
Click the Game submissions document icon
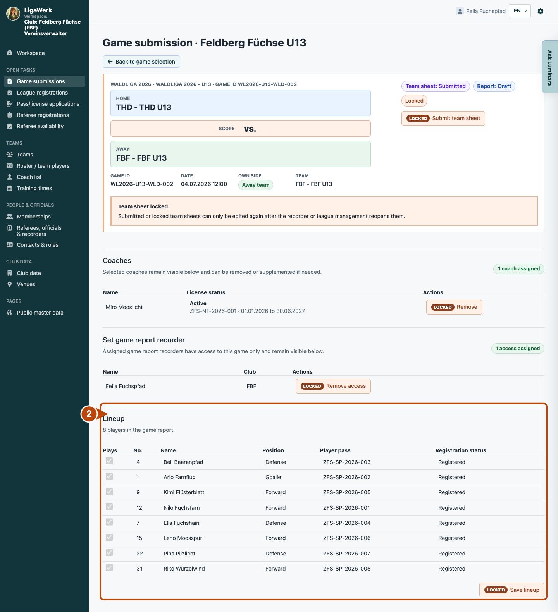[10, 81]
